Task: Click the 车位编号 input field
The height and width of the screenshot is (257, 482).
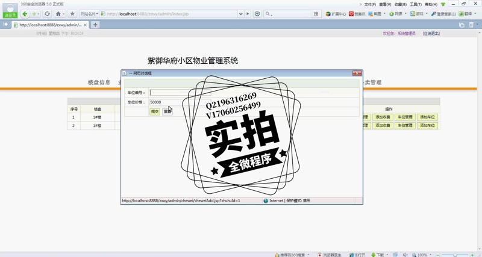Action: coord(180,93)
